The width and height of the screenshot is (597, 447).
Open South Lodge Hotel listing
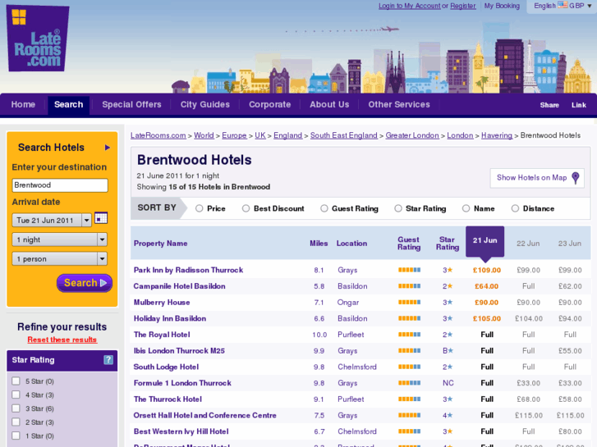(x=166, y=367)
